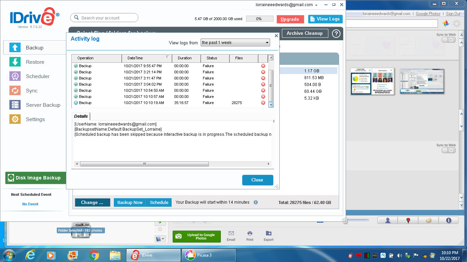Click the Restore download arrow icon
The image size is (467, 262).
click(x=15, y=62)
